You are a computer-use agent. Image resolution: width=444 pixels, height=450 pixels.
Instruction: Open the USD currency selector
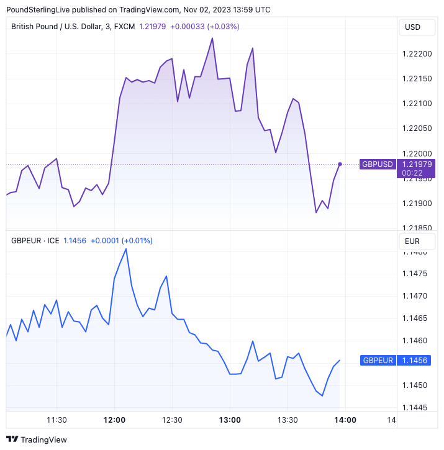[412, 27]
